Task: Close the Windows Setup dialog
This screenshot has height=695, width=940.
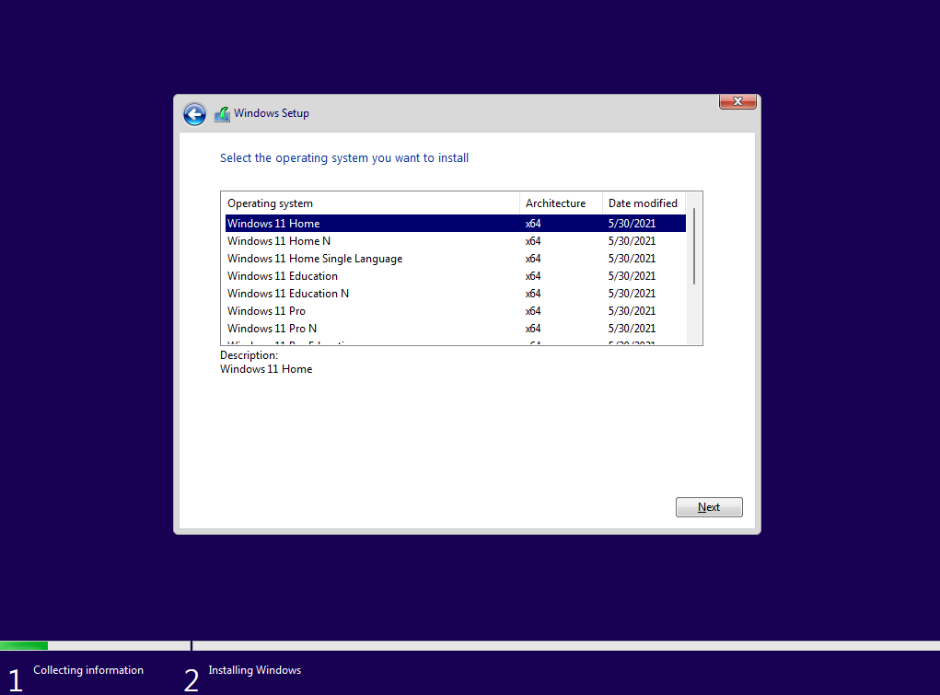Action: [737, 101]
